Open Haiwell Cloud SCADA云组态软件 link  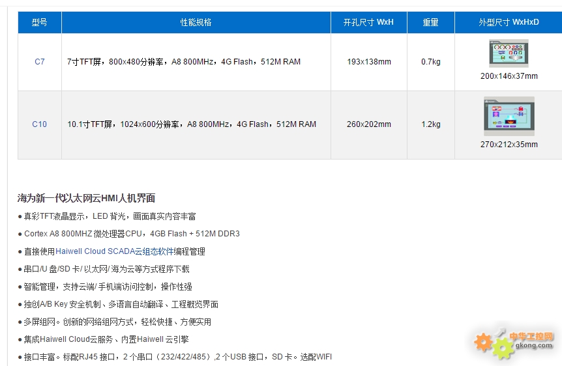[x=114, y=251]
